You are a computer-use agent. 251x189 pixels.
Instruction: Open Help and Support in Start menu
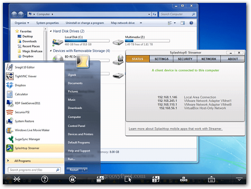point(79,151)
